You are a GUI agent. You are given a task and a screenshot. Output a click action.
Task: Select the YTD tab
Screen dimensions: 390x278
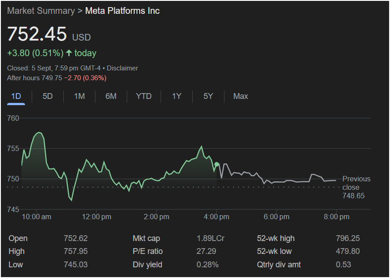click(144, 96)
